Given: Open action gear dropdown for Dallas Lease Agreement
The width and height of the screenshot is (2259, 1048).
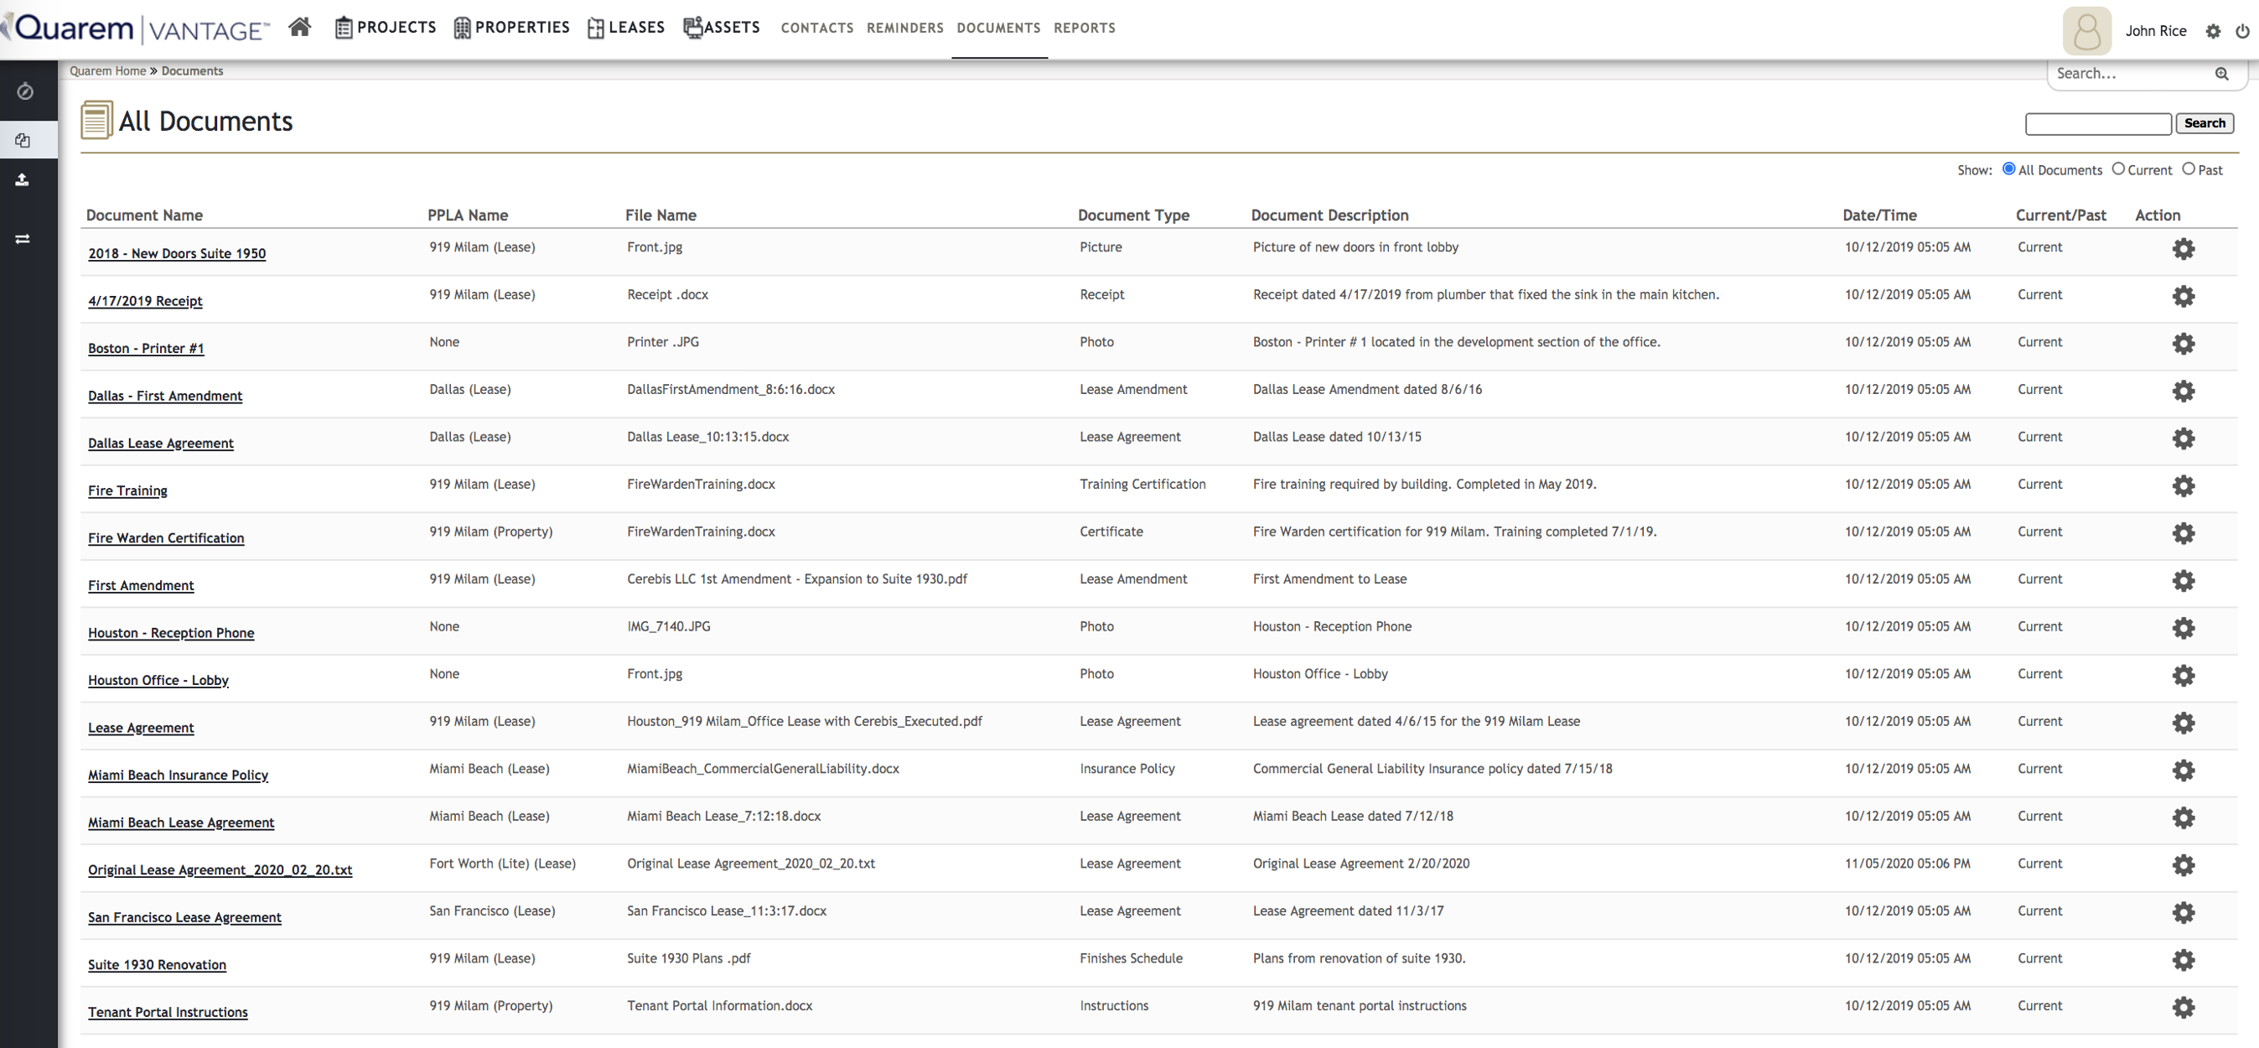Looking at the screenshot, I should [2183, 438].
